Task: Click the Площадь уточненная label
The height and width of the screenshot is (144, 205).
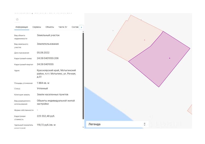Action: tap(24, 83)
